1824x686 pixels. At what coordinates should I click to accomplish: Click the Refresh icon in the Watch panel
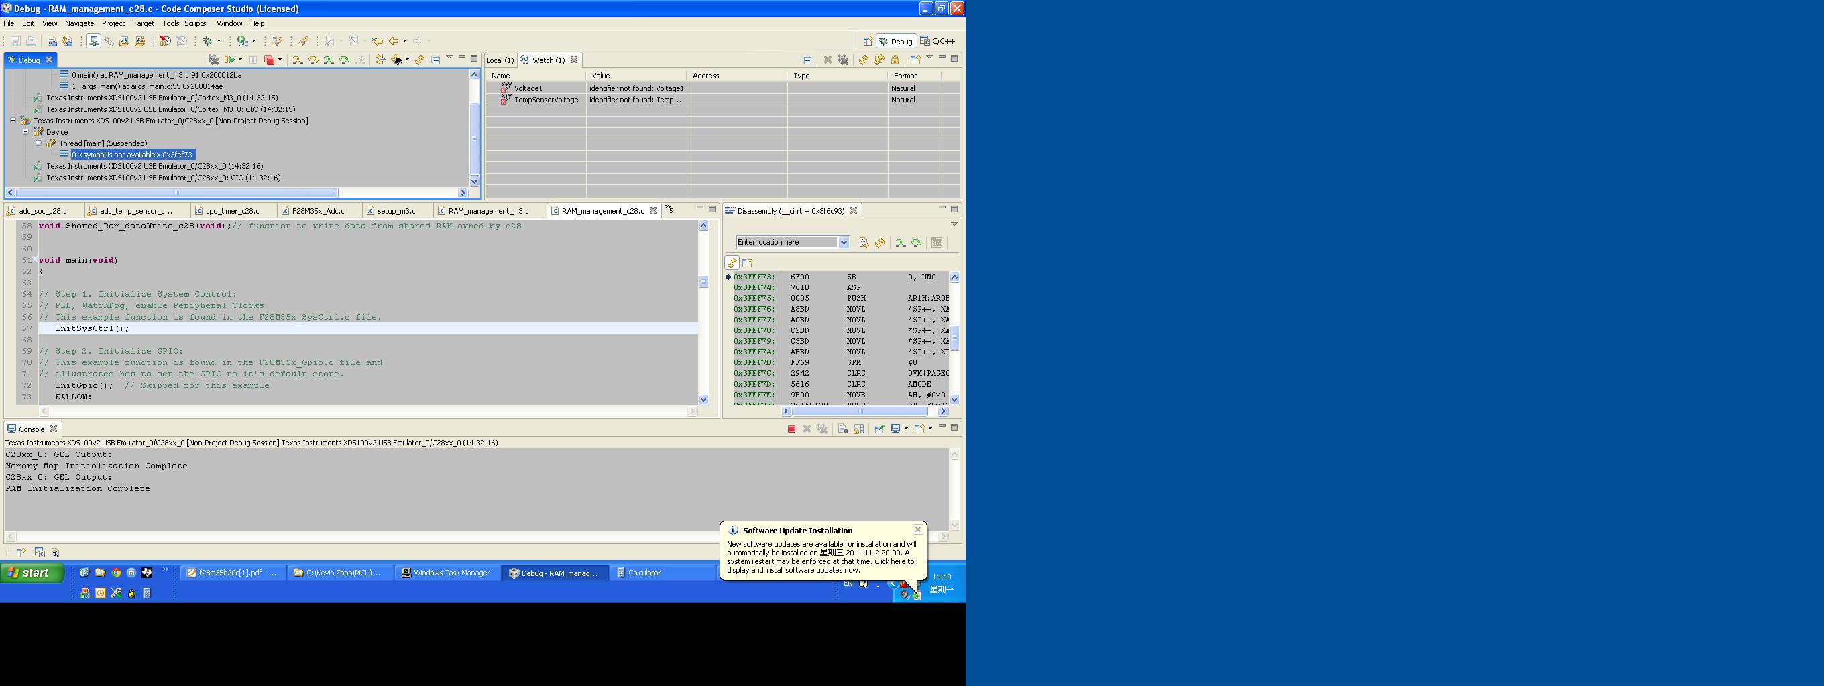(x=864, y=60)
